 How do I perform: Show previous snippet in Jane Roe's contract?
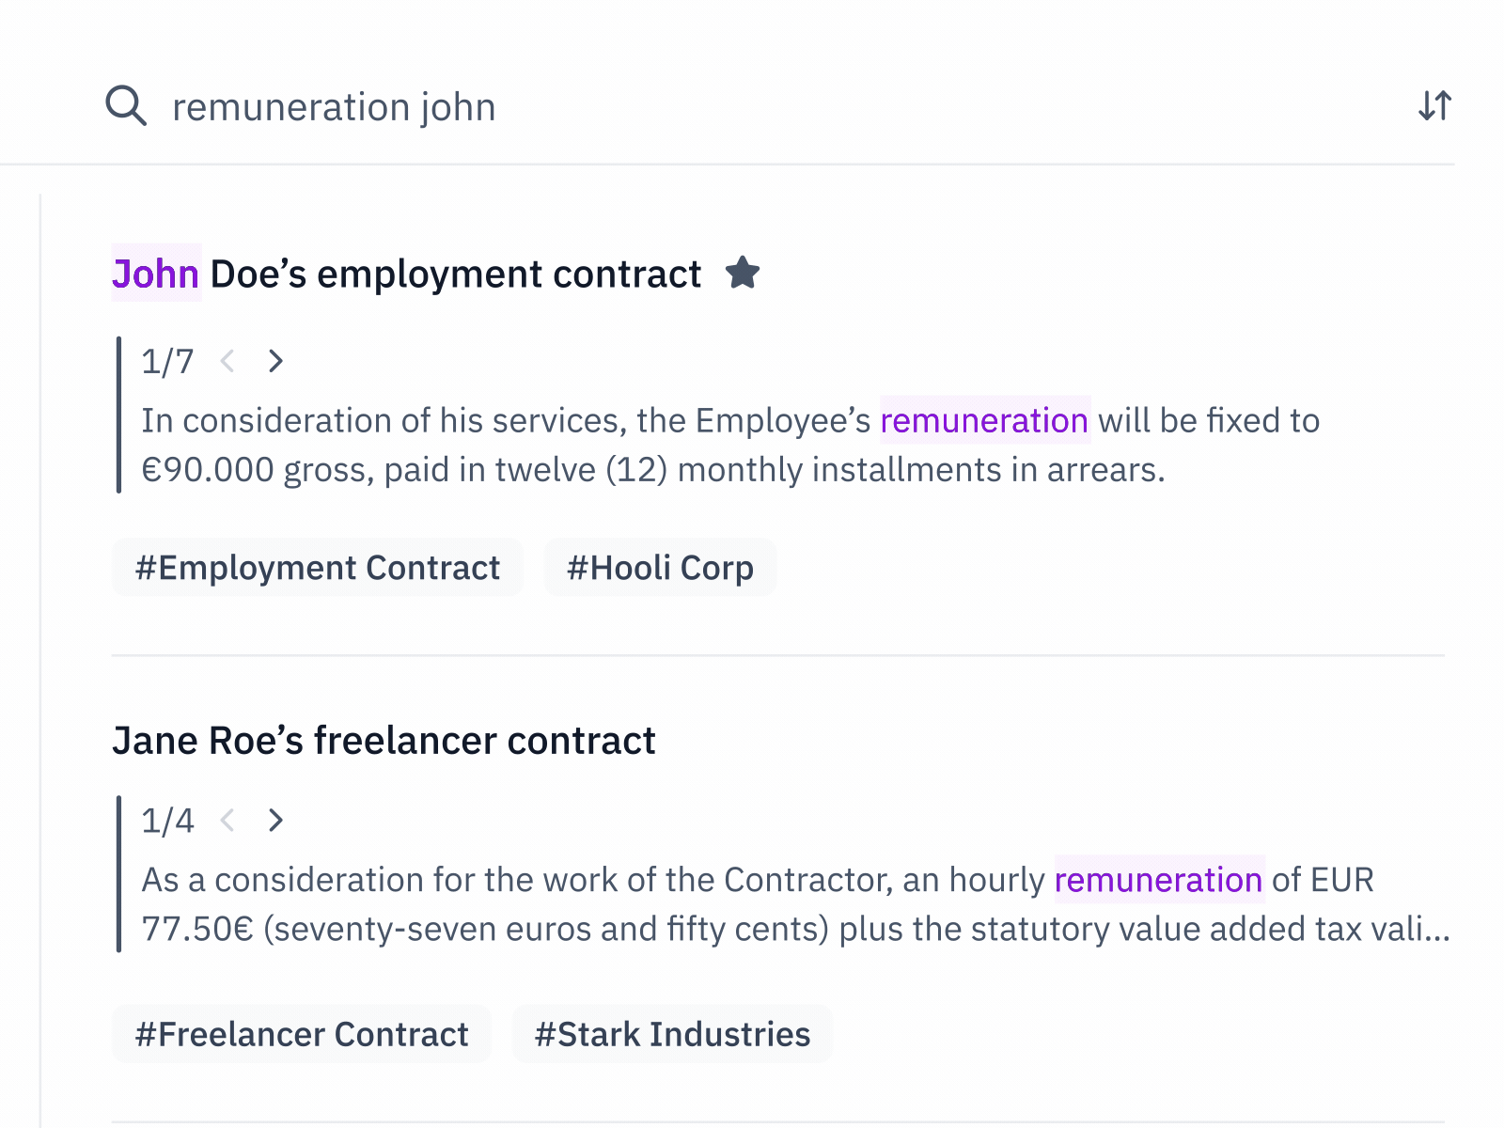tap(227, 821)
